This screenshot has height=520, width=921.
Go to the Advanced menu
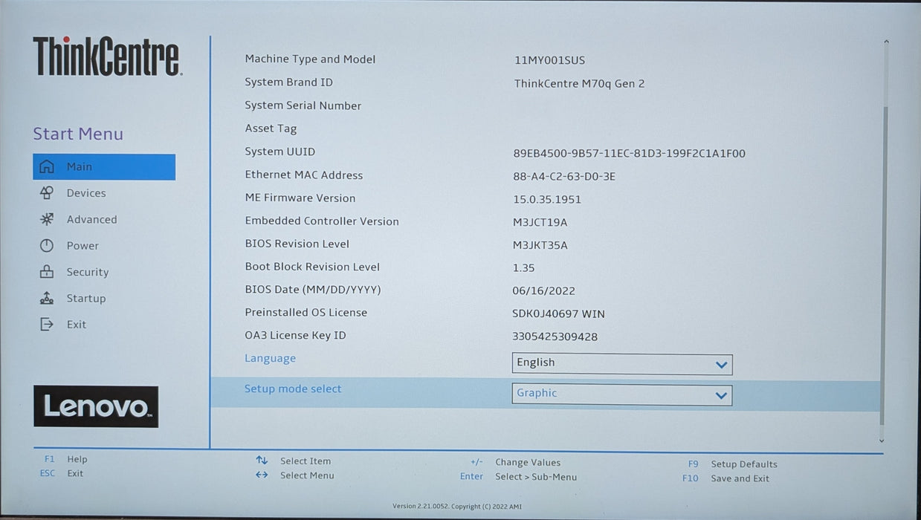coord(91,219)
